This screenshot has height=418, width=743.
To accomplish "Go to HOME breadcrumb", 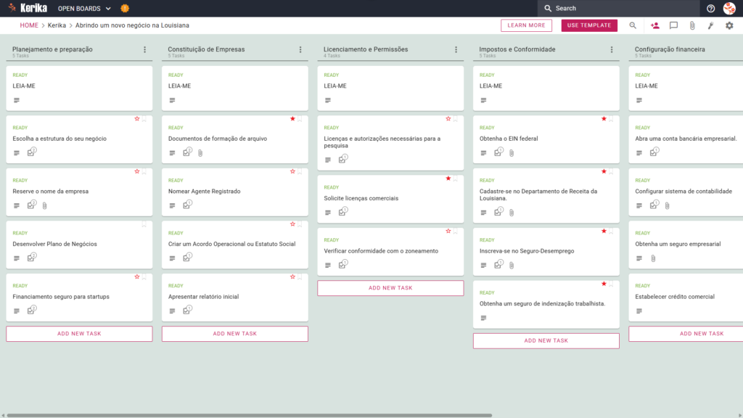I will [29, 25].
